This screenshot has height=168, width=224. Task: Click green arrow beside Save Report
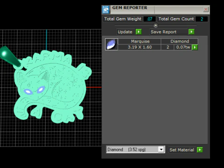(x=191, y=32)
